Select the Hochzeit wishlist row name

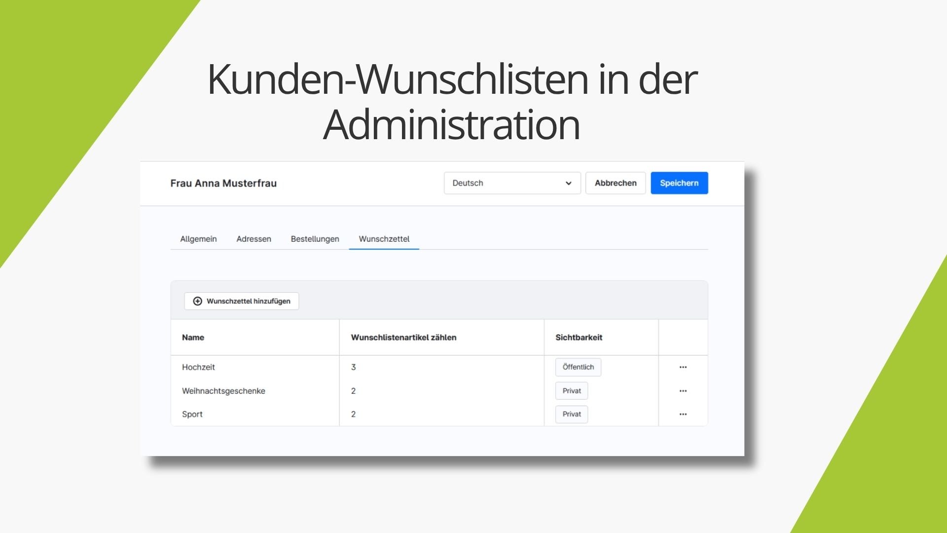click(x=198, y=367)
